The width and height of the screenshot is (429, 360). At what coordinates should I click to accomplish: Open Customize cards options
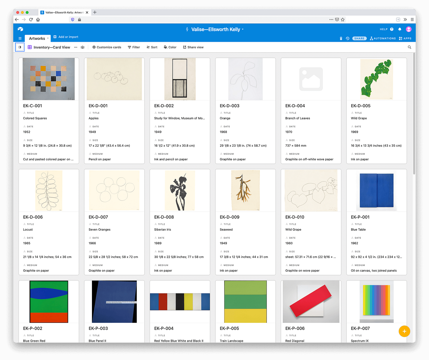107,47
